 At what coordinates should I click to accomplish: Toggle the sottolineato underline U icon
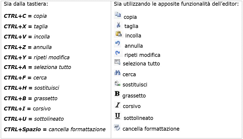pos(118,116)
